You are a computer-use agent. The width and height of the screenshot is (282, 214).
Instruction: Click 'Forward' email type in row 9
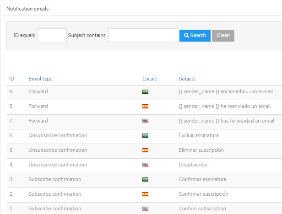[38, 91]
